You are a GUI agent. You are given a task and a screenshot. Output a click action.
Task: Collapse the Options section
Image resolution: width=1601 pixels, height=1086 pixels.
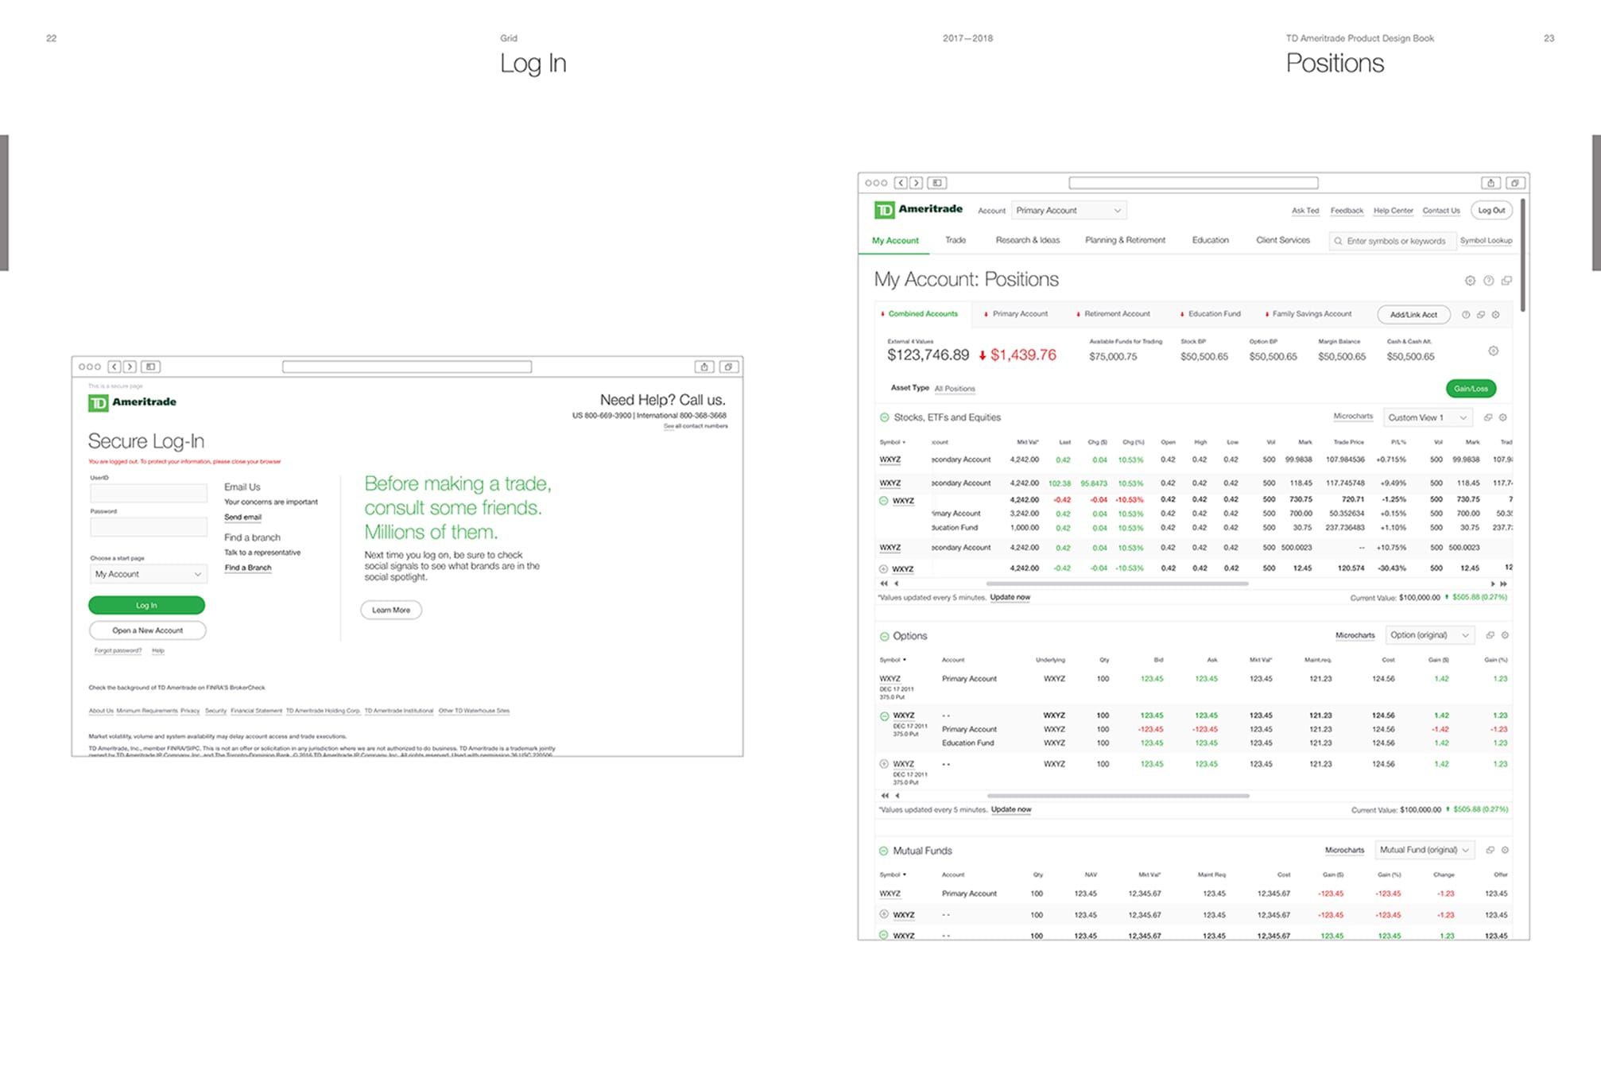884,636
